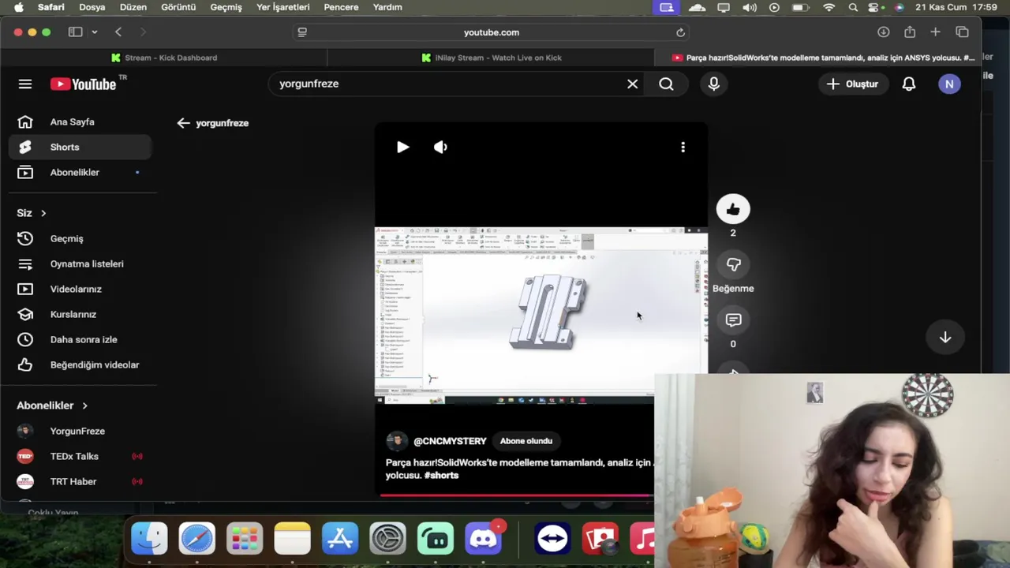Open TEDx Talks subscription channel

tap(80, 456)
